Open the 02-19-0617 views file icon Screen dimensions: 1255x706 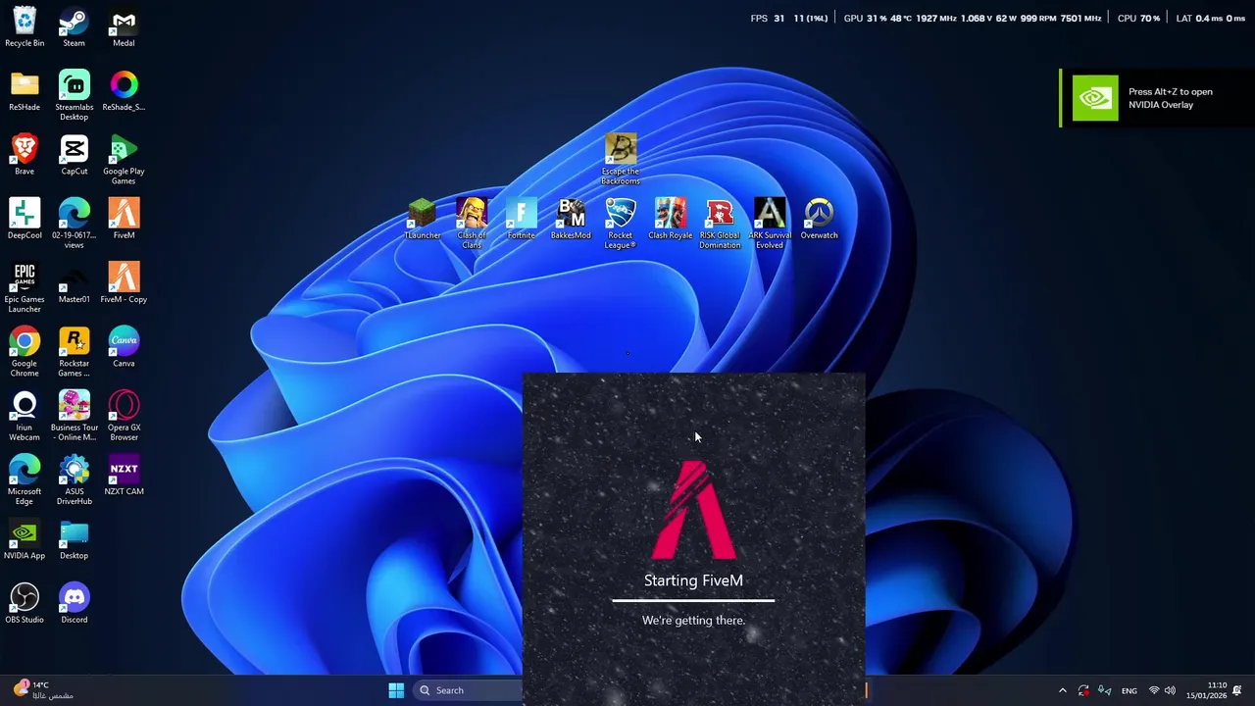coord(74,223)
